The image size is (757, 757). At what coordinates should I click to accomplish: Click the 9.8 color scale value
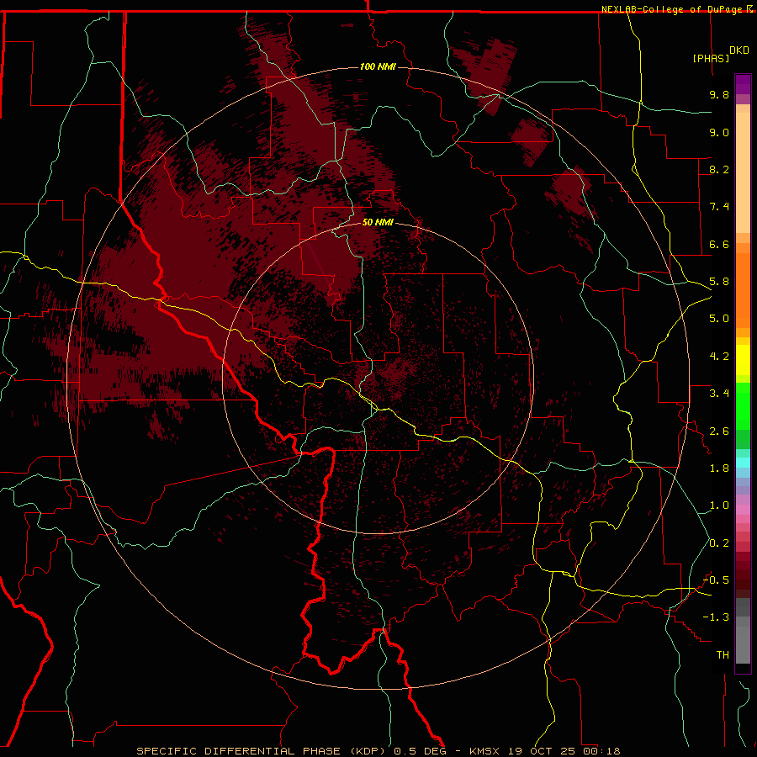(719, 94)
